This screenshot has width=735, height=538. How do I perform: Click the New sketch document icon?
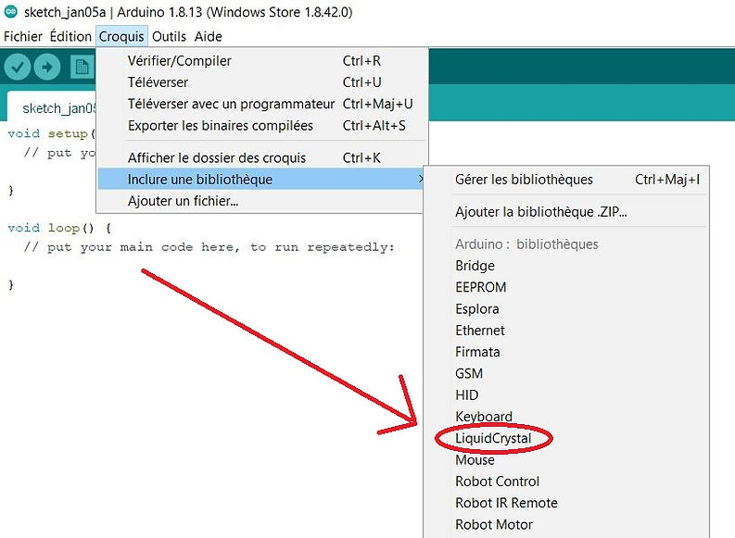pos(82,67)
